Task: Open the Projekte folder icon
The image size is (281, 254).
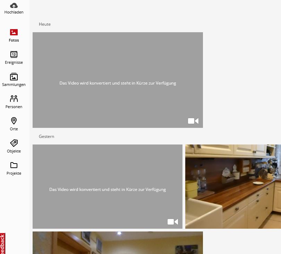Action: (x=14, y=165)
